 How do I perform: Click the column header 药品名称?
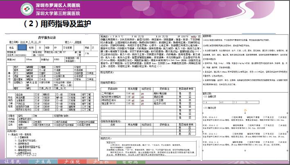pos(113,89)
